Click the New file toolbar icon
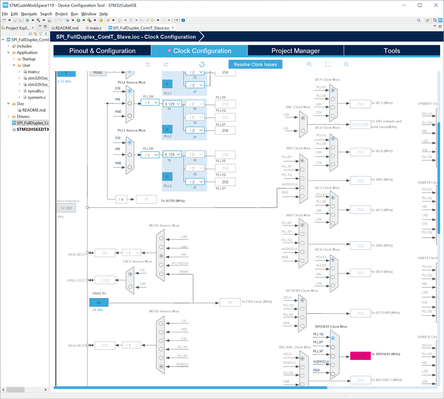Screen dimensions: 444x399 [x=4, y=20]
